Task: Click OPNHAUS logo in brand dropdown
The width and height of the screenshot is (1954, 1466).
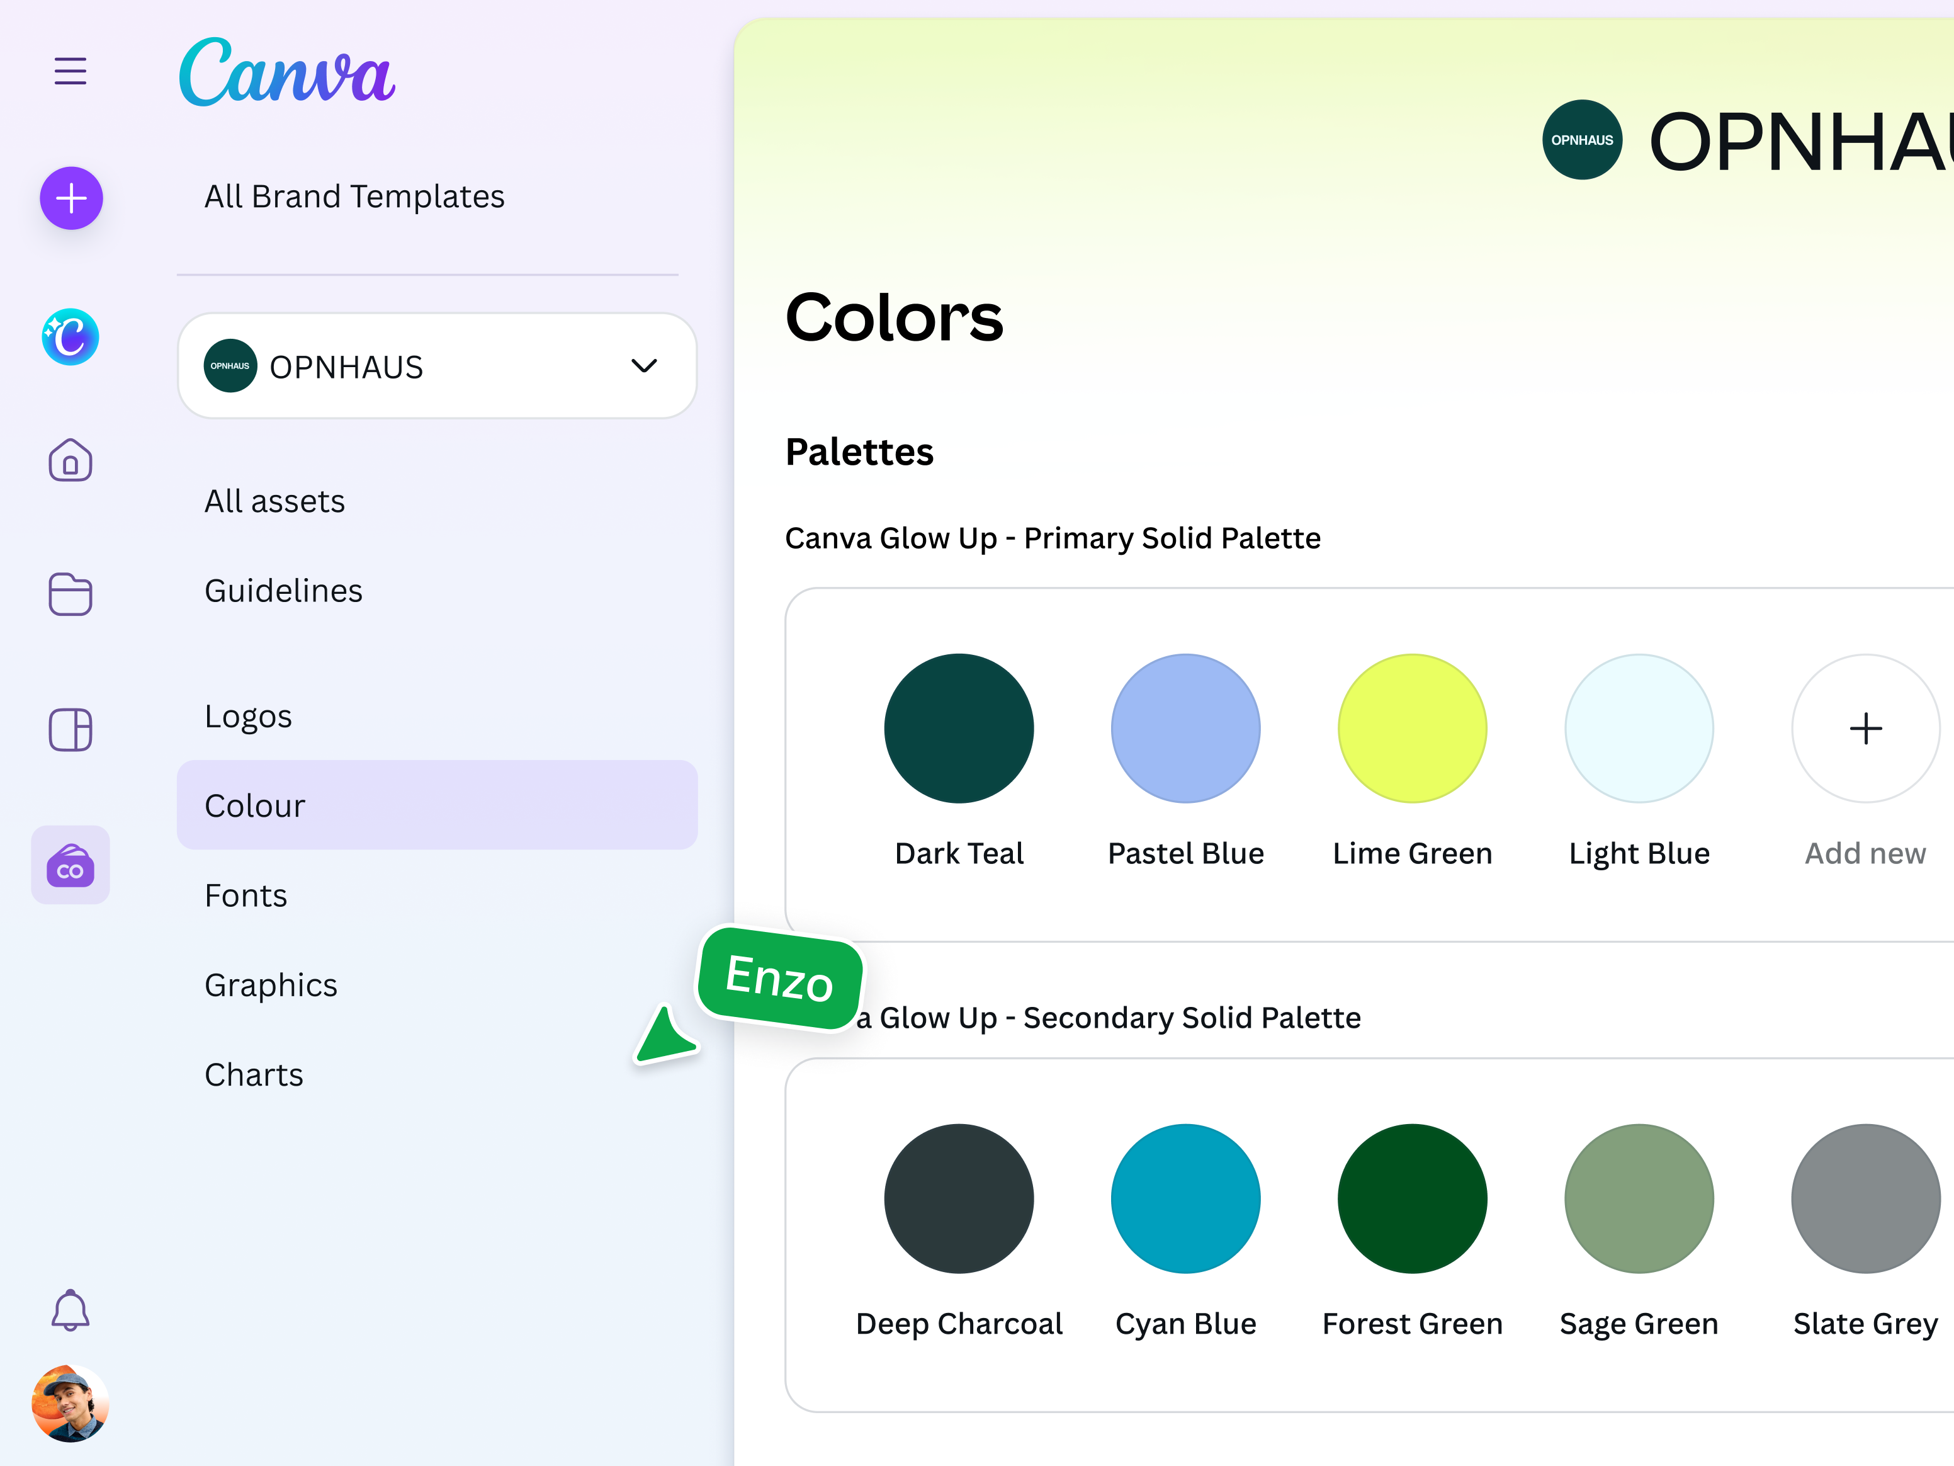Action: click(x=230, y=366)
